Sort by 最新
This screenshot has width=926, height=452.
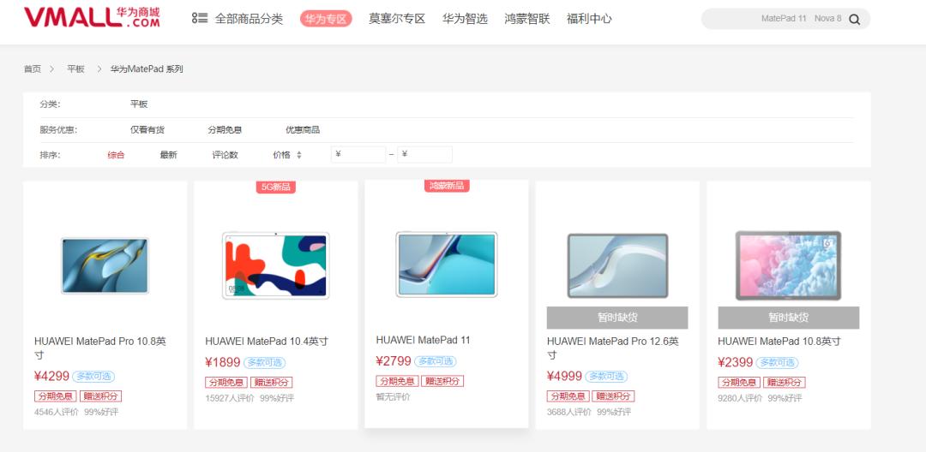pos(168,155)
